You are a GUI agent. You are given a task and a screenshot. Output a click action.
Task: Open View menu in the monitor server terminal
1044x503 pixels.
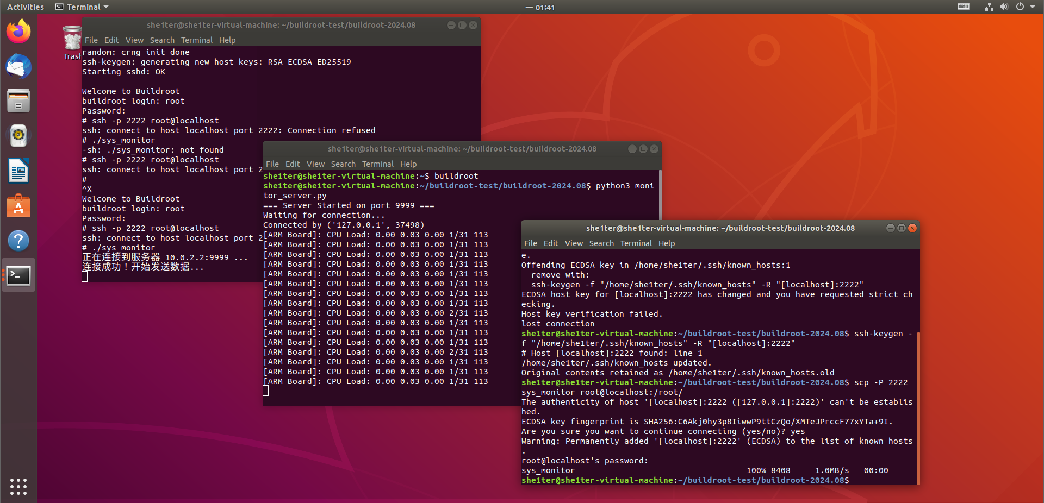point(315,164)
